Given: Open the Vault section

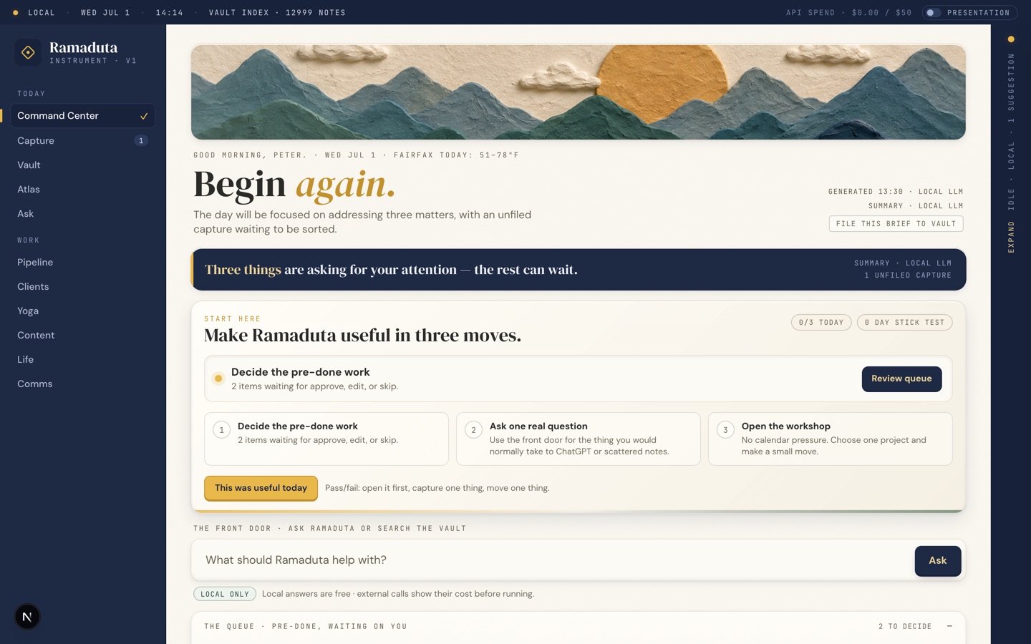Looking at the screenshot, I should coord(82,165).
